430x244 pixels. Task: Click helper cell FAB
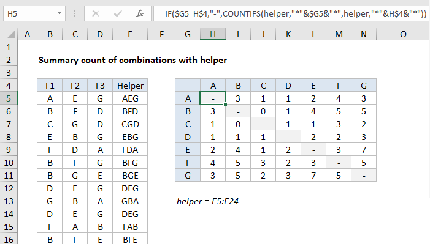tap(130, 227)
